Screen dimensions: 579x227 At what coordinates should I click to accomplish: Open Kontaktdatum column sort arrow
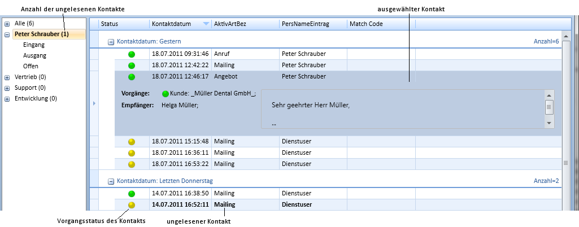pyautogui.click(x=206, y=24)
